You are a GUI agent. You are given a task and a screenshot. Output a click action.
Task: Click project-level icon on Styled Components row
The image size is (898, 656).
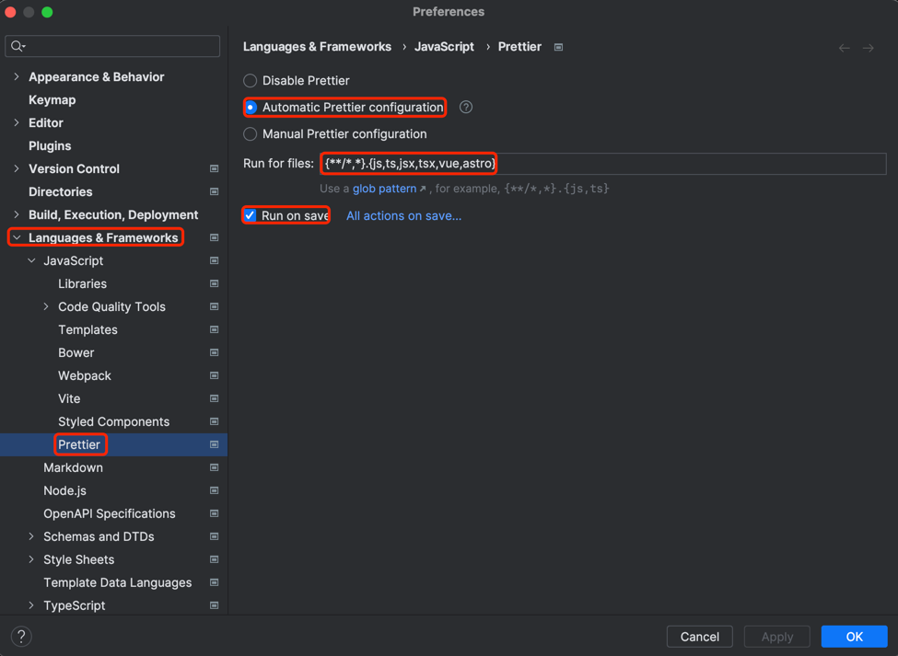tap(215, 421)
